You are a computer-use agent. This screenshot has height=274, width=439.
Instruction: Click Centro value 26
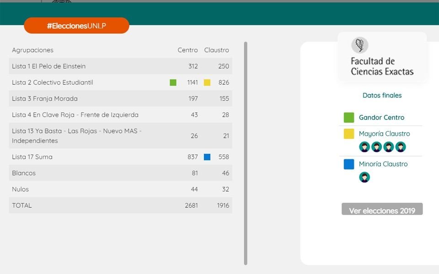[x=194, y=136]
